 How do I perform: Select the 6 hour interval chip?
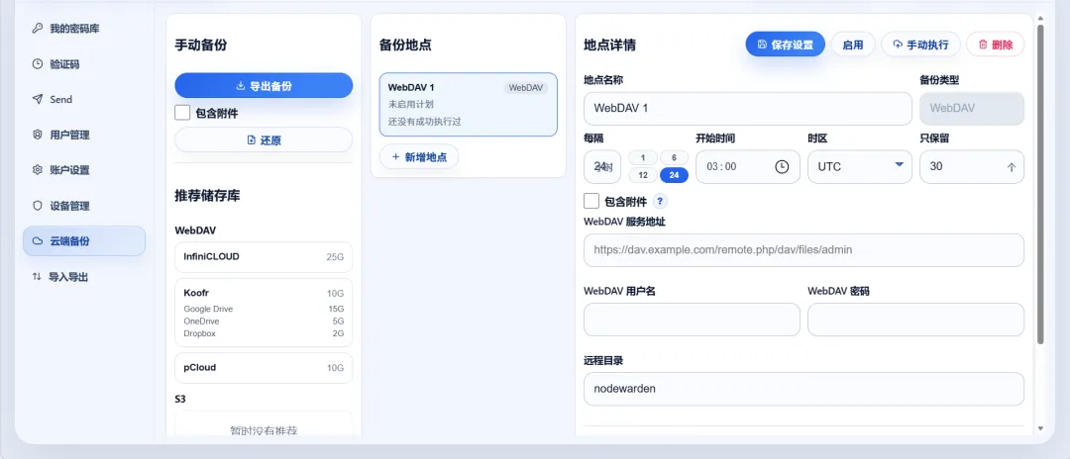(x=675, y=157)
